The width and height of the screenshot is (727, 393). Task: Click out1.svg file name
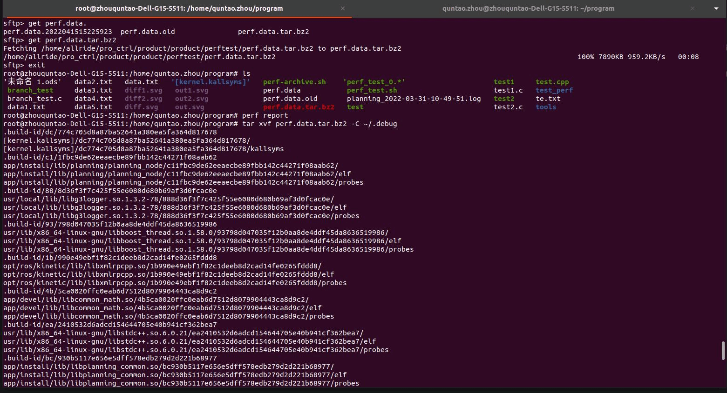coord(192,90)
